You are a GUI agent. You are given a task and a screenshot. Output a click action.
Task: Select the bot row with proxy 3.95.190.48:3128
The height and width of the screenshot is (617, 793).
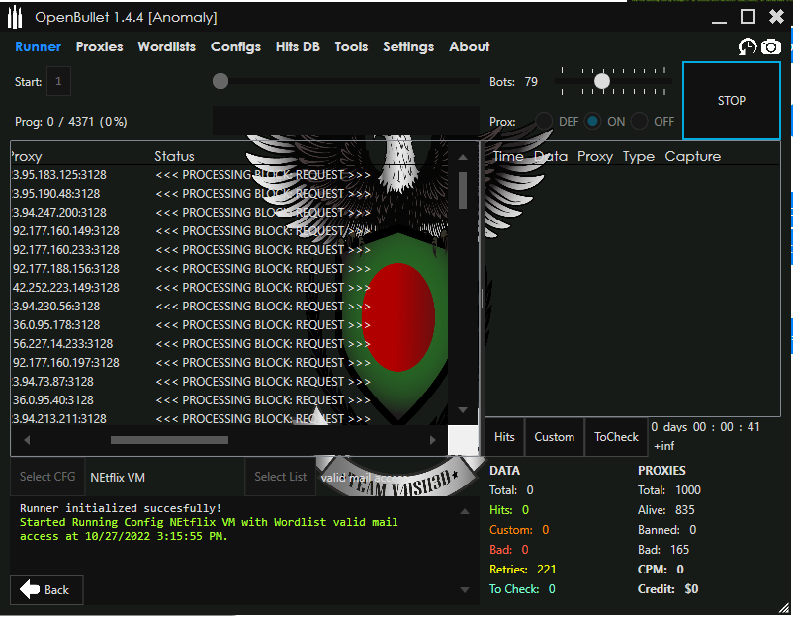coord(228,194)
